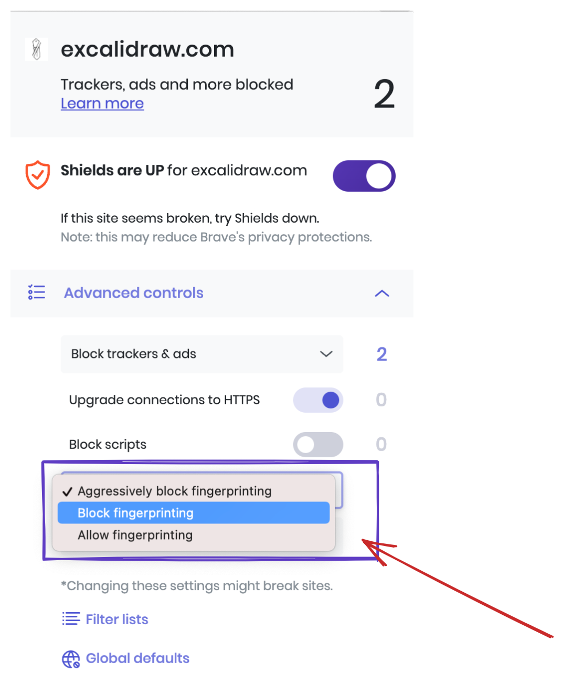Click the globe icon next to Global defaults
This screenshot has height=693, width=563.
(71, 658)
